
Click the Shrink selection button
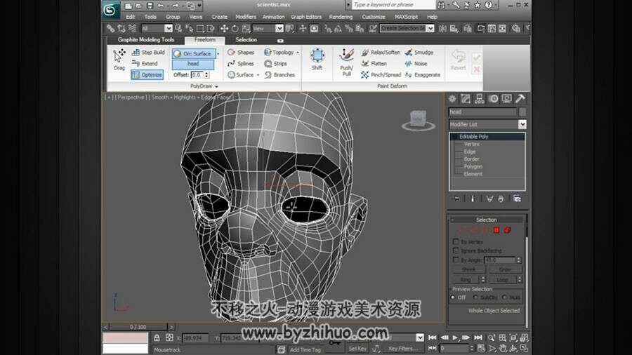[469, 269]
